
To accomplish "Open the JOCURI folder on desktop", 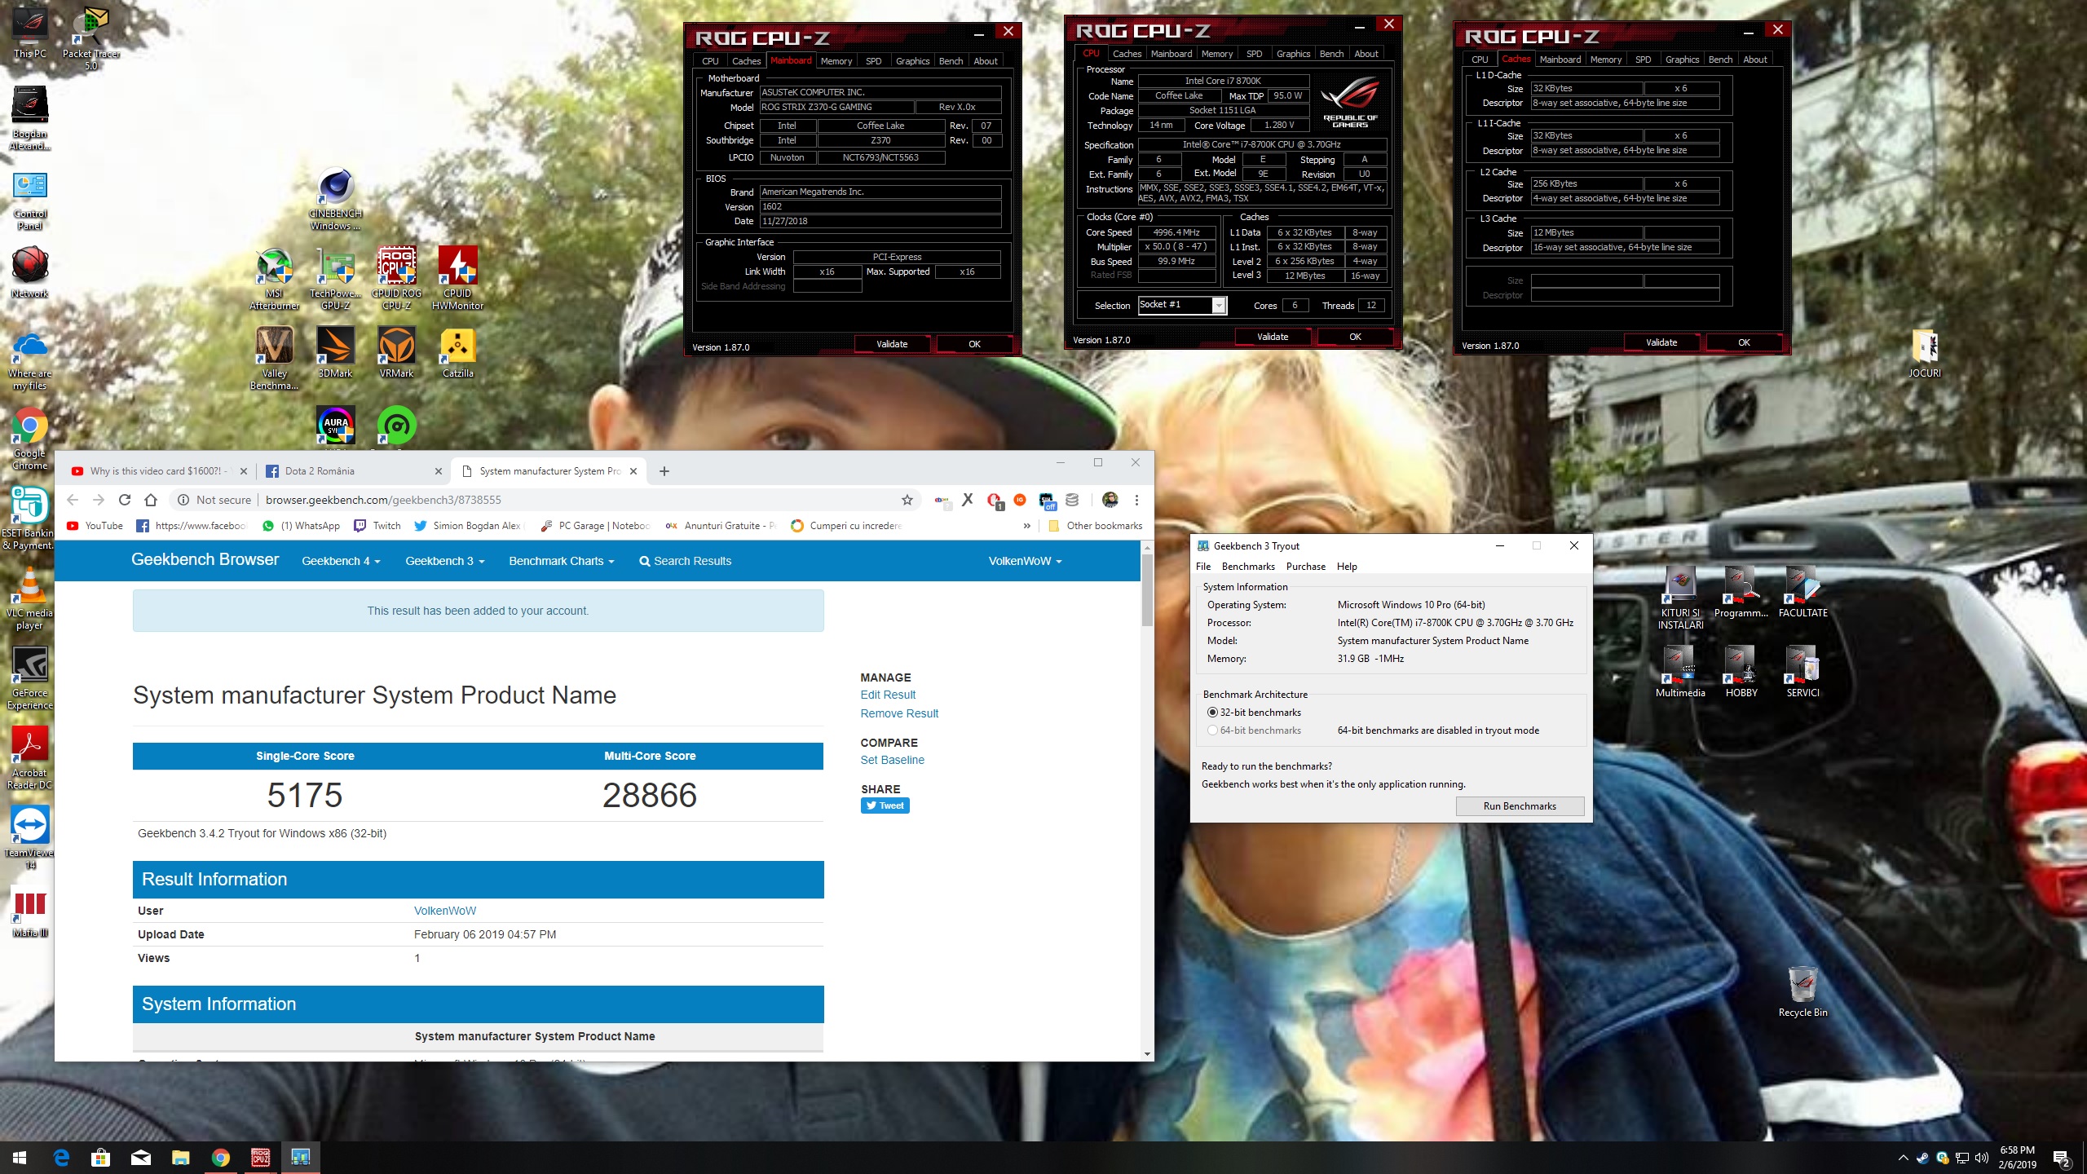I will [1925, 352].
